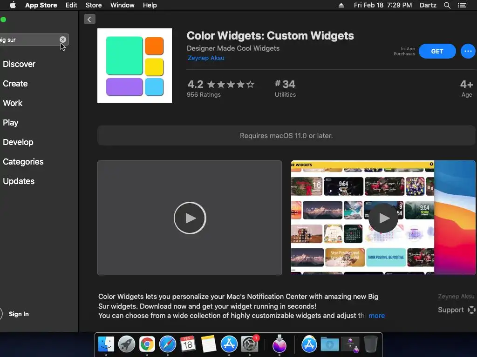Open the Trash in the Dock
477x357 pixels.
click(x=370, y=344)
